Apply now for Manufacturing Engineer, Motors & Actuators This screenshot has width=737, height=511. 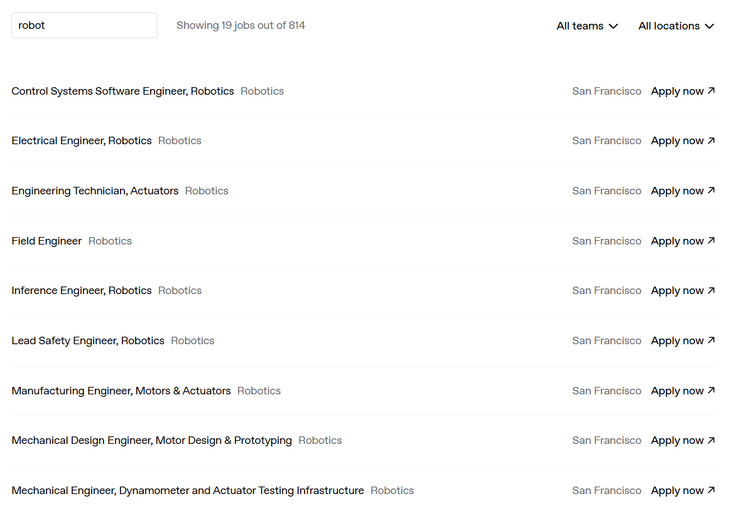[683, 391]
